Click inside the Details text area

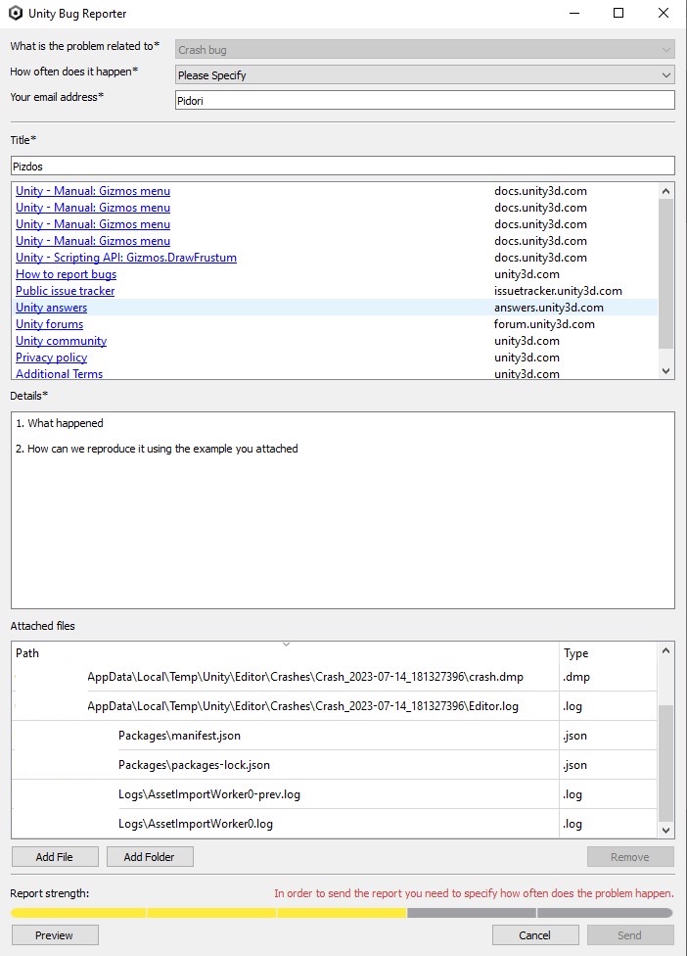click(343, 510)
